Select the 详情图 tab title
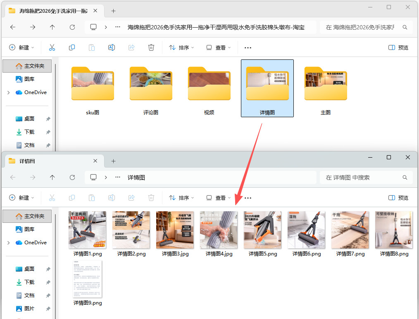 point(27,161)
